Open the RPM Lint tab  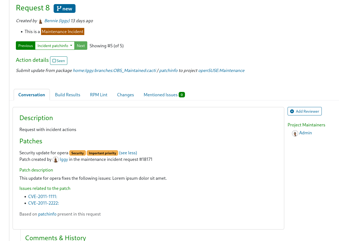pos(98,94)
